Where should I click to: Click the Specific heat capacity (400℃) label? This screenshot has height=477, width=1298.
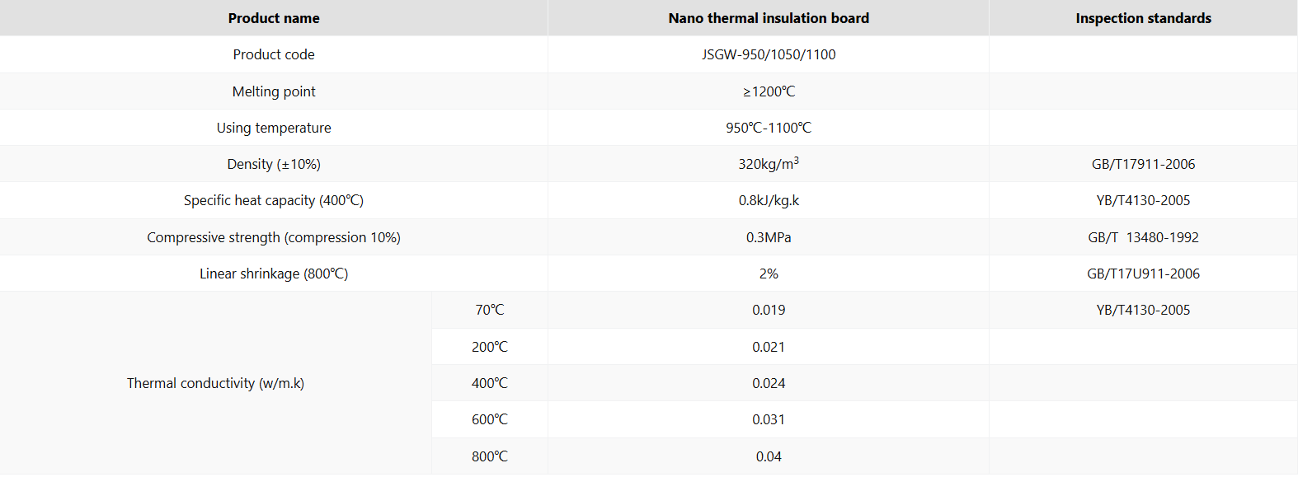coord(274,200)
